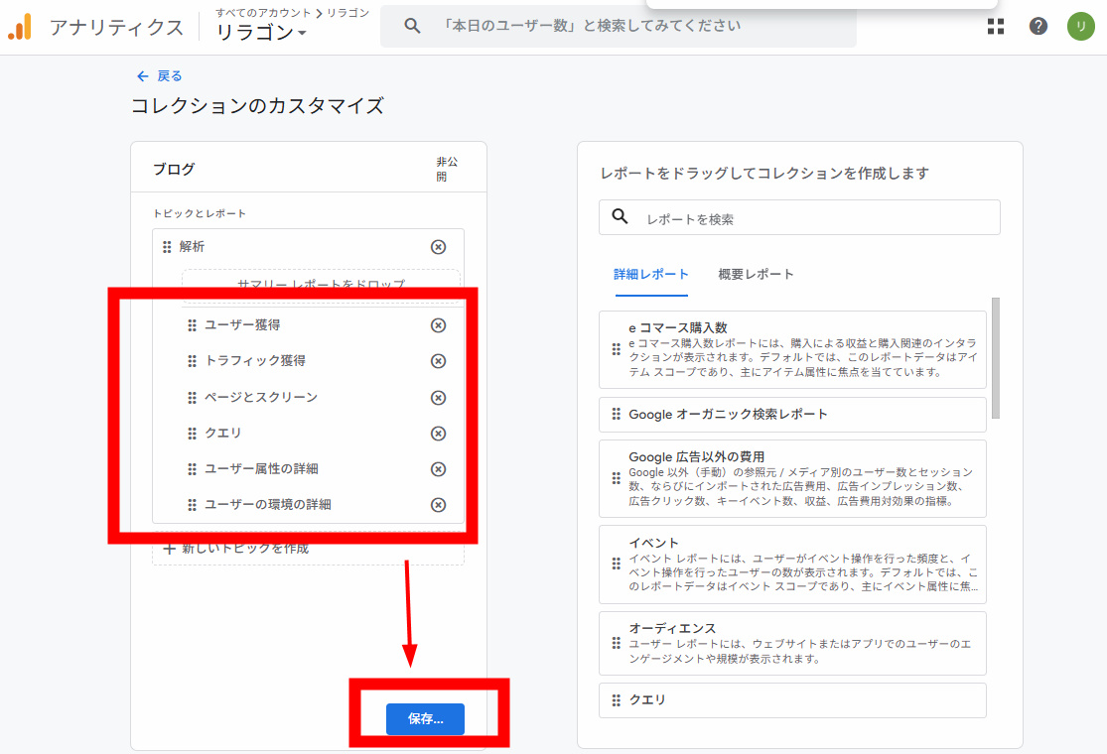The image size is (1107, 754).
Task: Remove the トラフィック獲得 report
Action: pos(438,361)
